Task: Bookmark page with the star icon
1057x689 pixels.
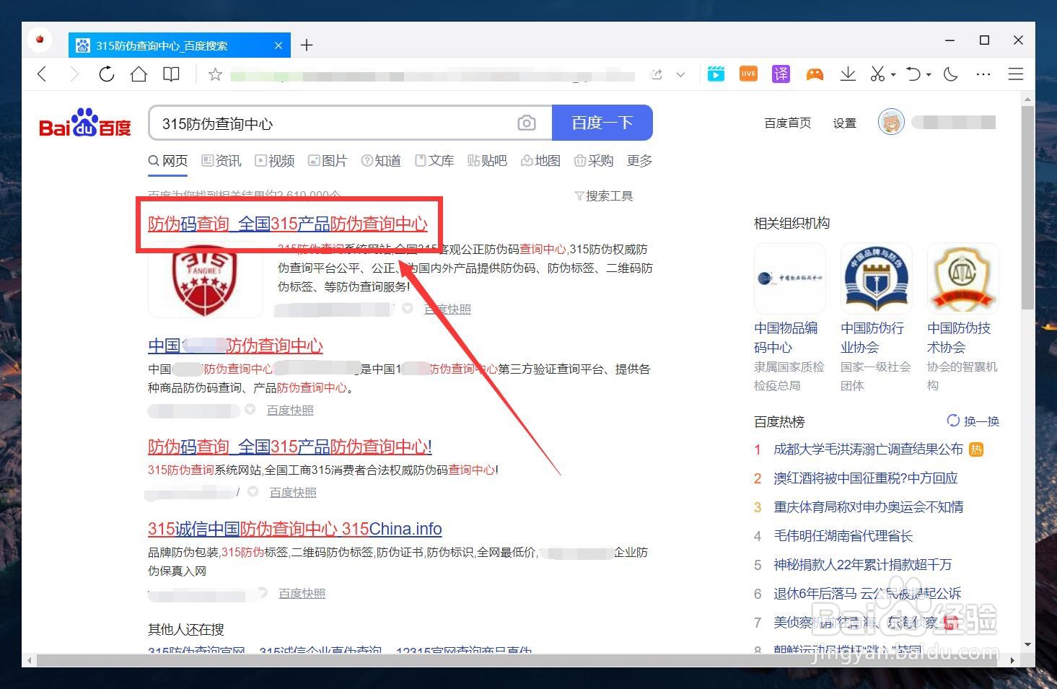Action: (215, 74)
